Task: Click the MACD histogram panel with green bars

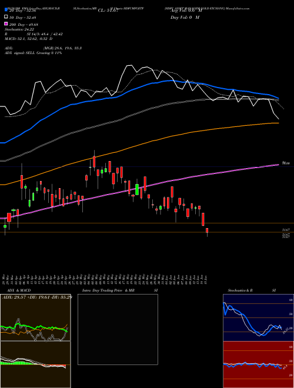Action: pyautogui.click(x=35, y=364)
